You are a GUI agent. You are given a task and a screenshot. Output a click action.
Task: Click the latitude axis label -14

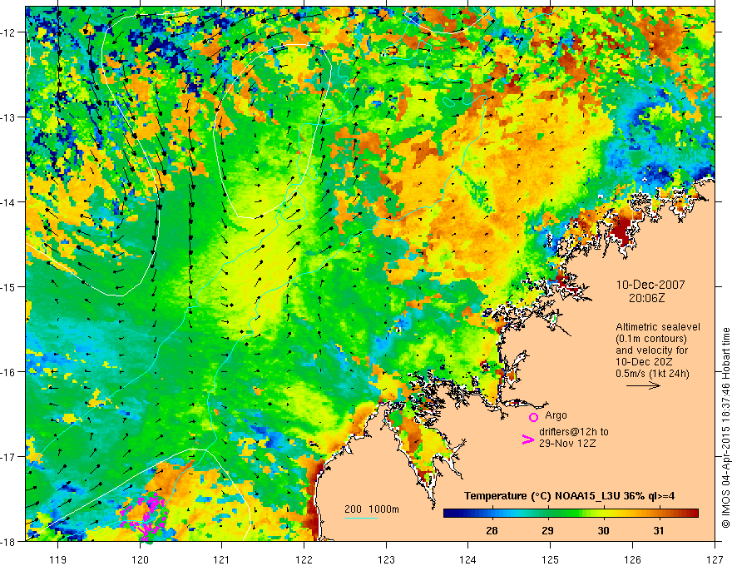tap(8, 201)
